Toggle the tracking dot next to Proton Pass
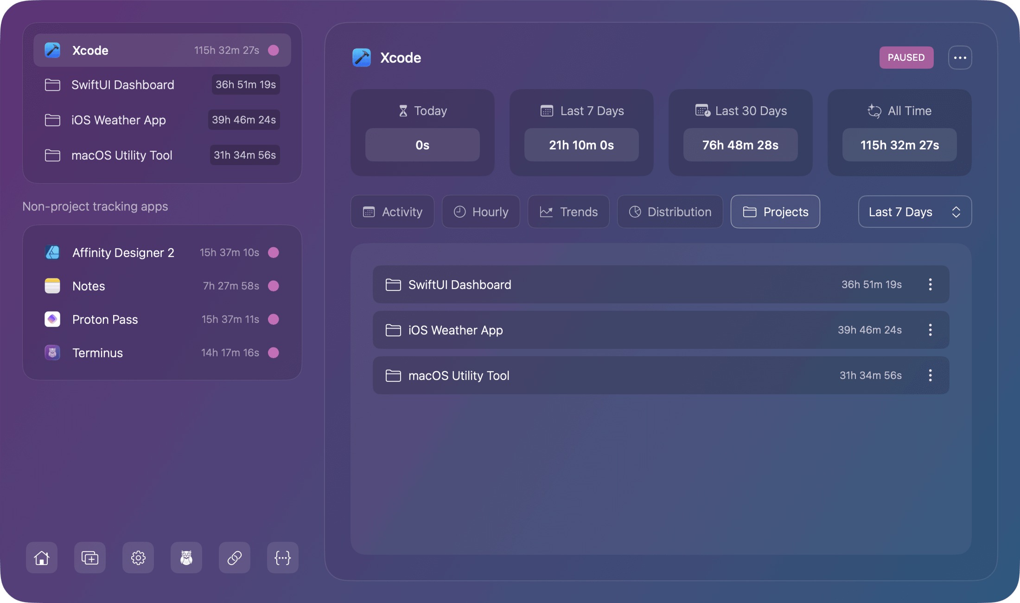Viewport: 1020px width, 603px height. [x=274, y=319]
